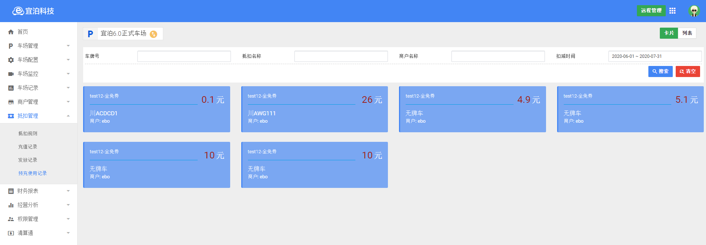
Task: Expand the 车场监控 menu arrow
Action: click(68, 74)
